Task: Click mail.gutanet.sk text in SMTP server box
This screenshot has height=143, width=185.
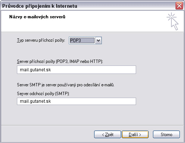Action: pos(35,101)
